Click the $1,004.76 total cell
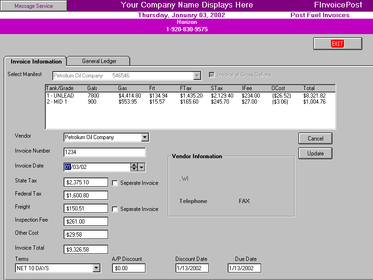 point(314,102)
